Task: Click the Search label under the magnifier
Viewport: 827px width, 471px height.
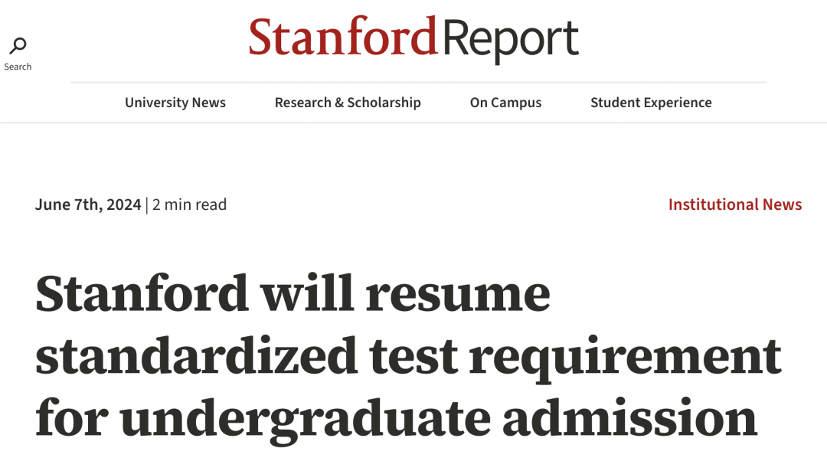Action: pos(18,67)
